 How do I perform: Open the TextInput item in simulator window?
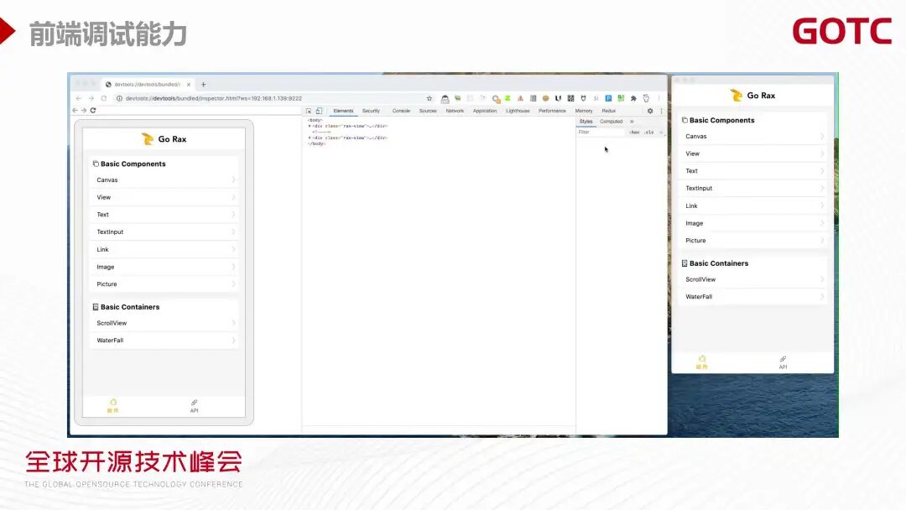[x=752, y=188]
